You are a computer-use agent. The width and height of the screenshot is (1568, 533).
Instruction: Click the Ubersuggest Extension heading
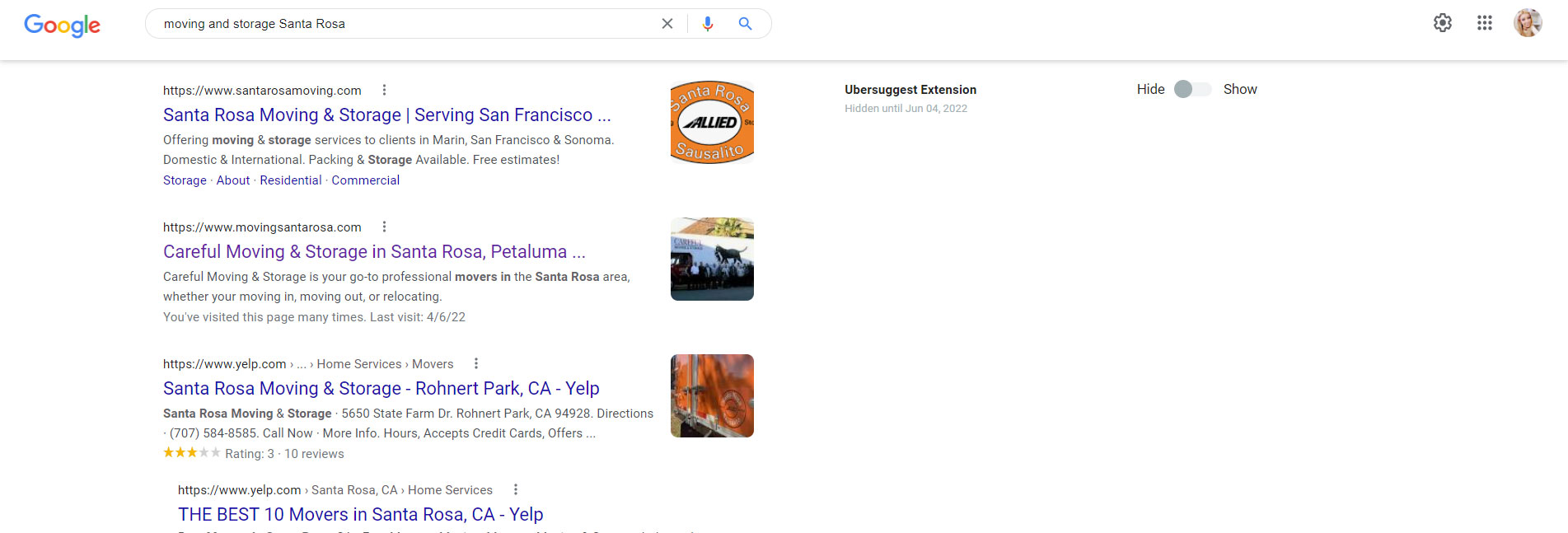pos(910,90)
